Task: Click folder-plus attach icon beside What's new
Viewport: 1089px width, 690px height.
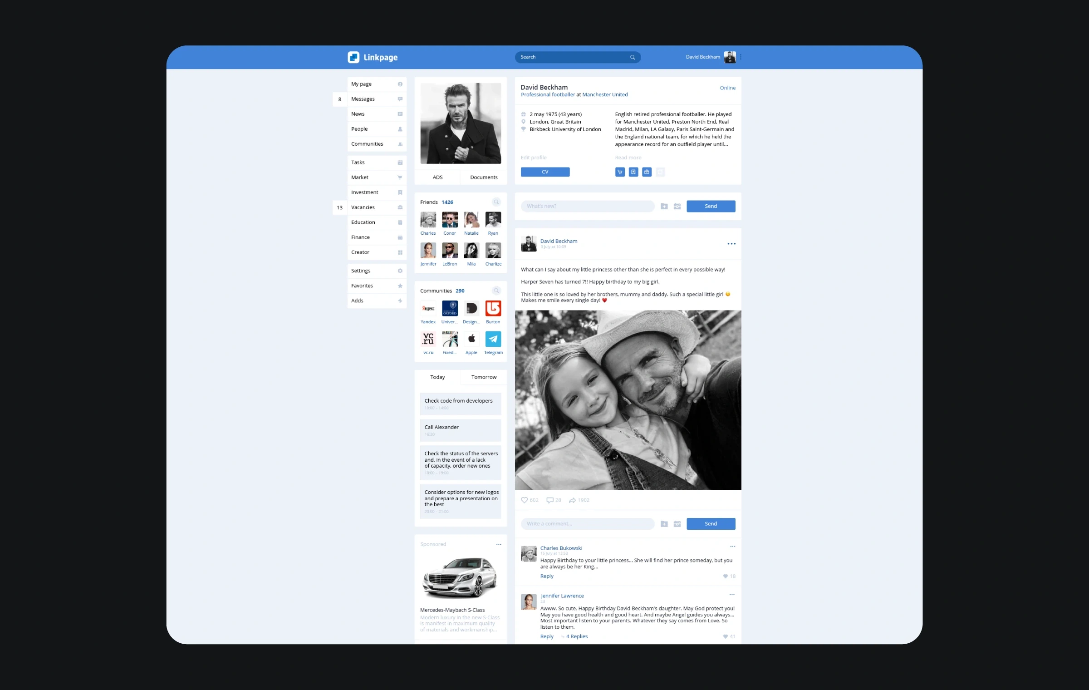Action: click(664, 206)
